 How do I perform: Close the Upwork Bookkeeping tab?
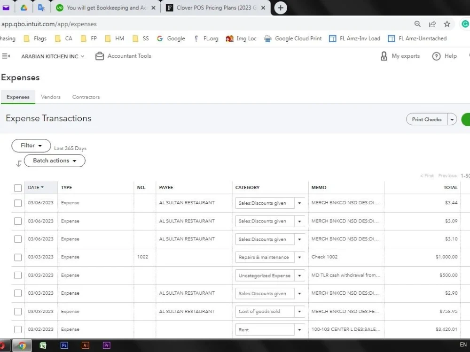[154, 8]
